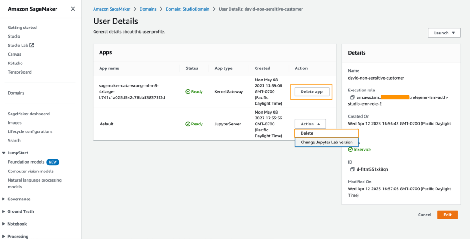Click the Ready status icon for KernelGateway app
Viewport: 470px width, 239px height.
click(188, 92)
